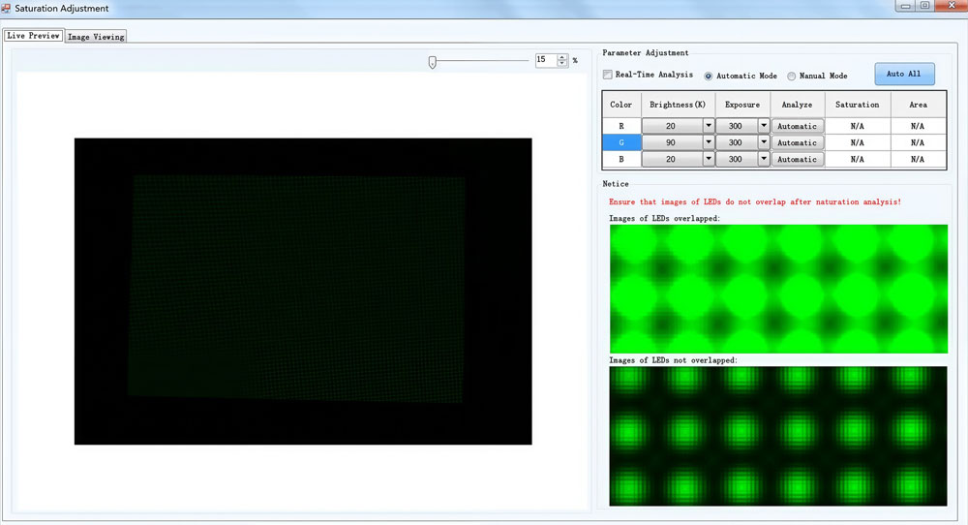Click the R brightness value 20
The height and width of the screenshot is (525, 968).
click(672, 126)
